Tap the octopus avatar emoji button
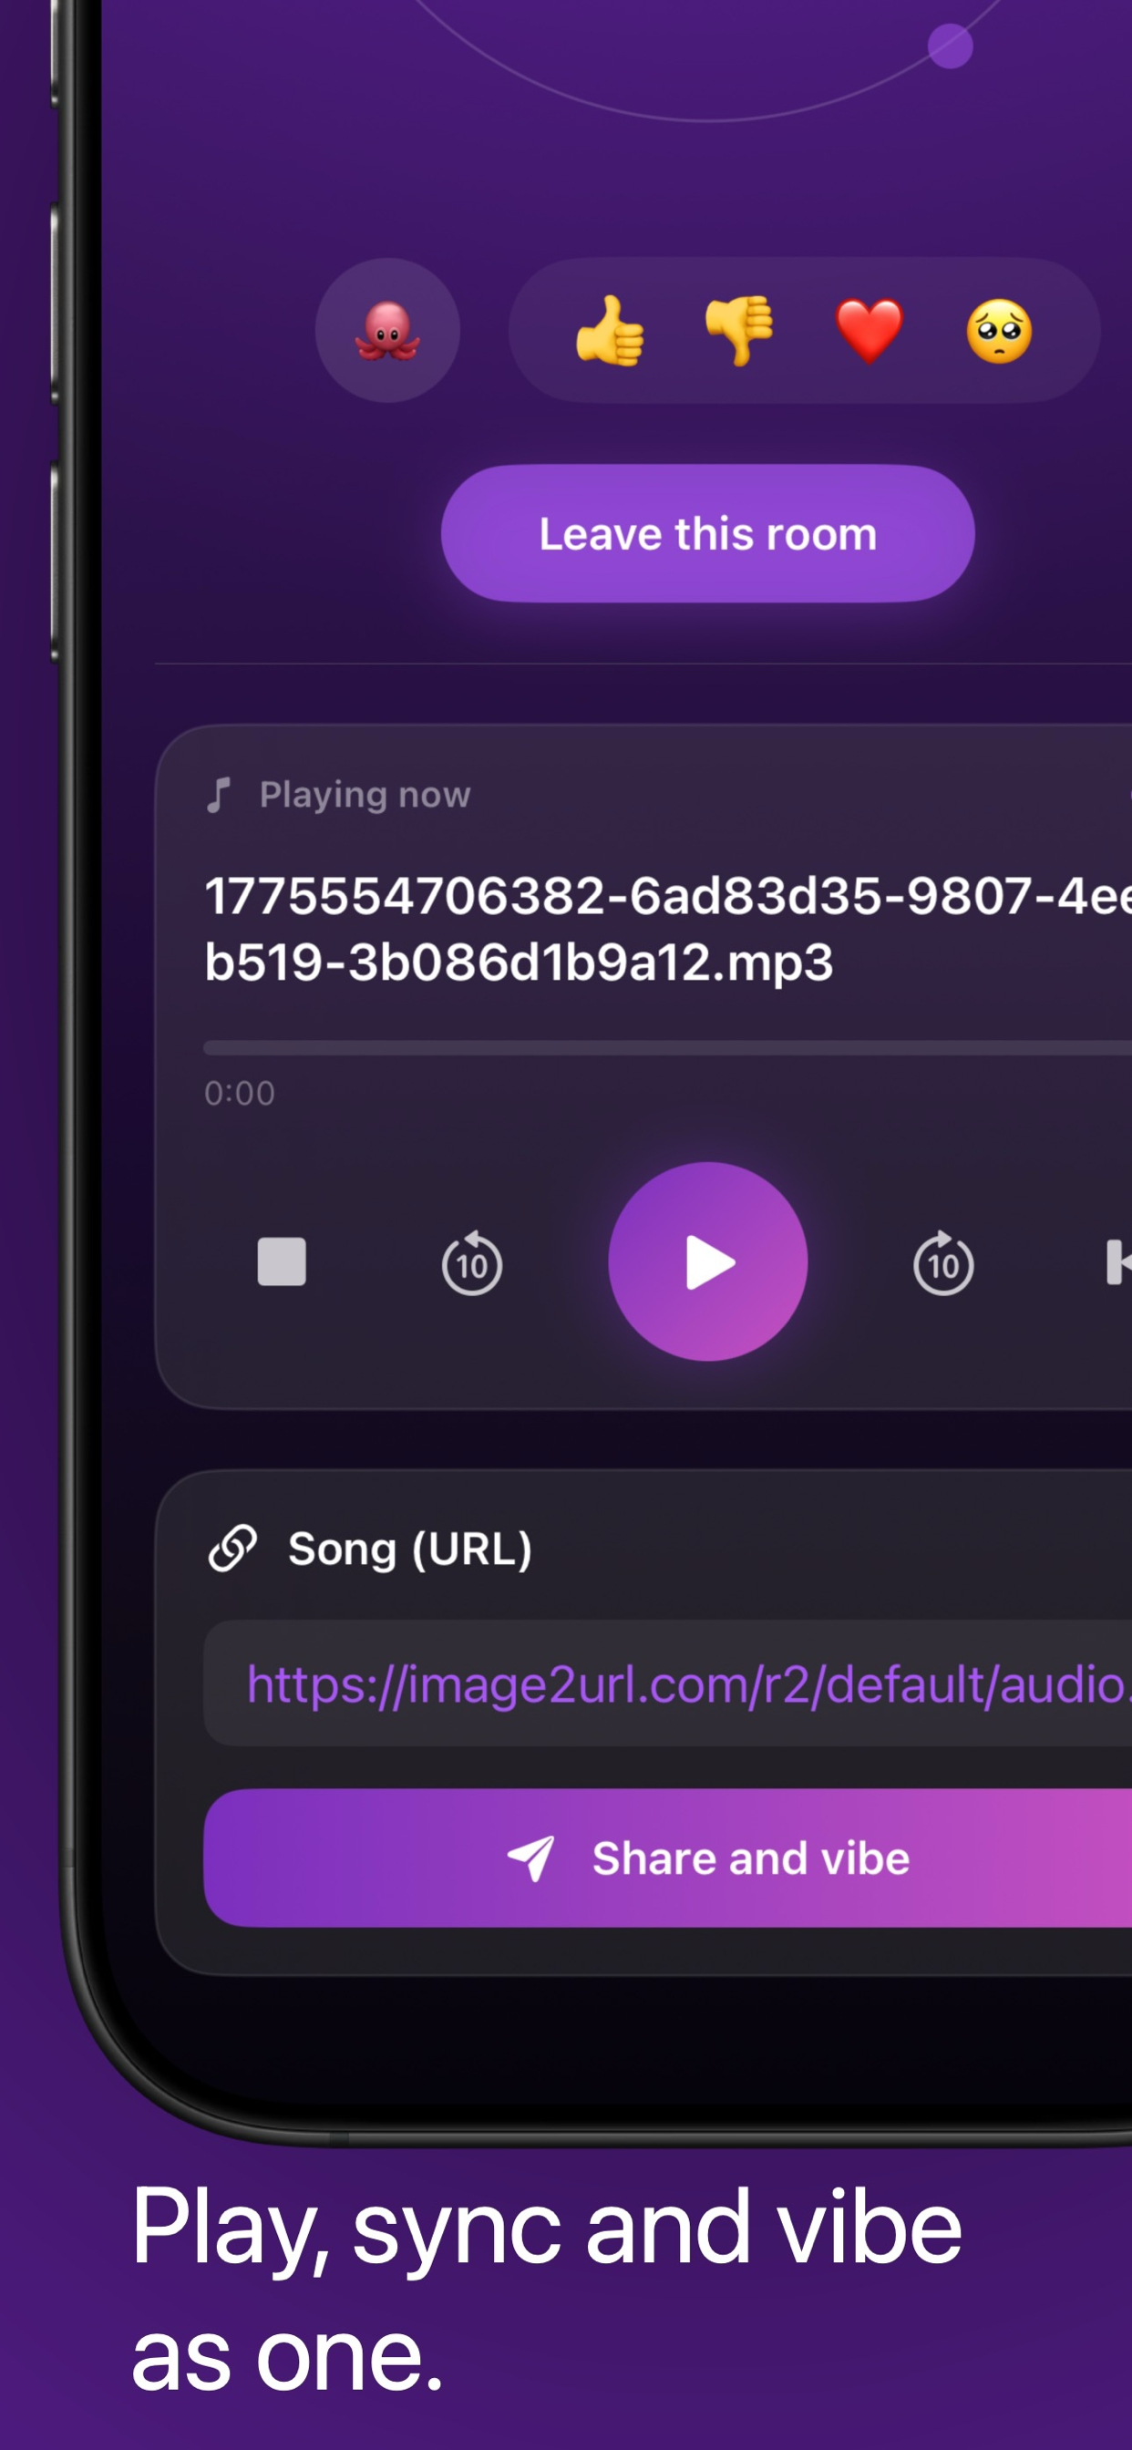1132x2450 pixels. [387, 330]
